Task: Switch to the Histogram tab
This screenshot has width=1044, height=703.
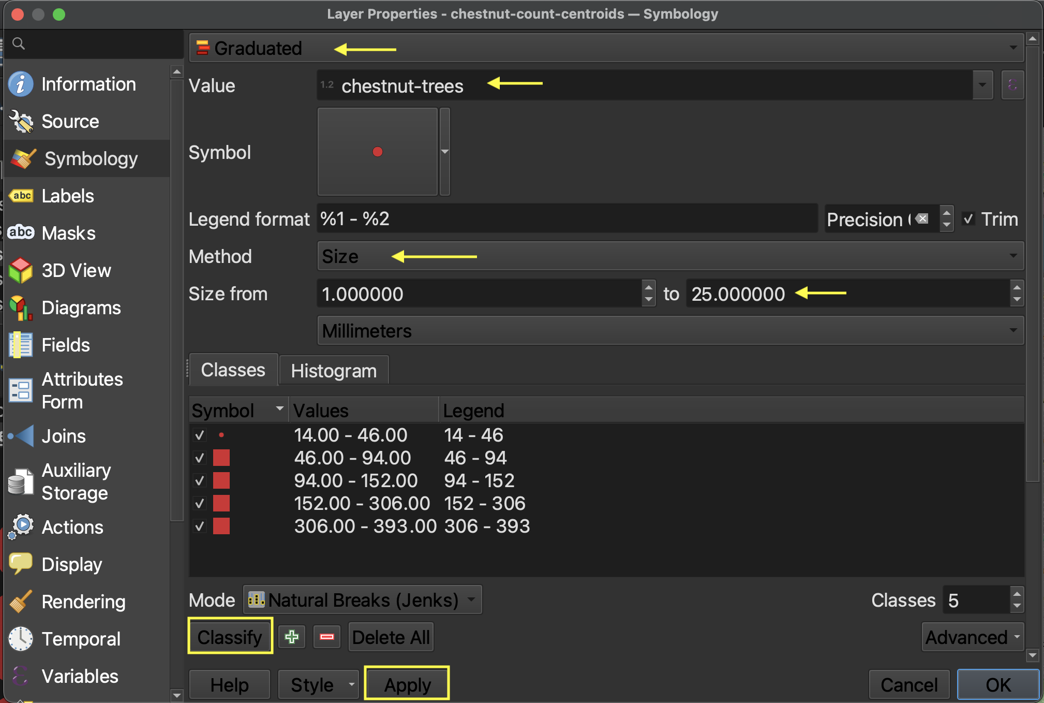Action: 334,371
